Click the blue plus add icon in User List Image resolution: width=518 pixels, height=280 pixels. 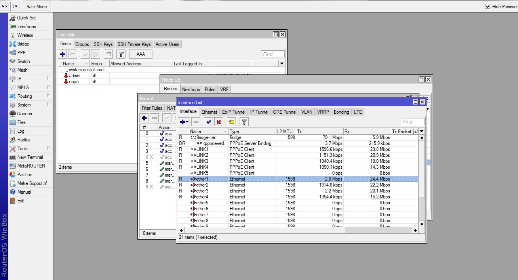(x=63, y=54)
